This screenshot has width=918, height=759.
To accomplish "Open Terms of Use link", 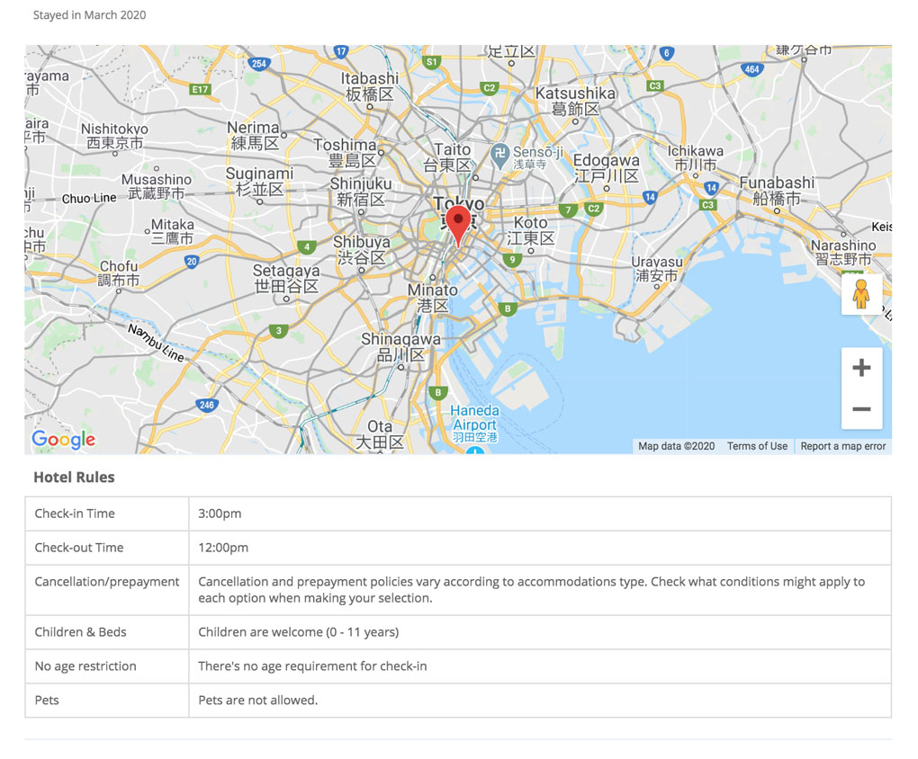I will (x=757, y=446).
